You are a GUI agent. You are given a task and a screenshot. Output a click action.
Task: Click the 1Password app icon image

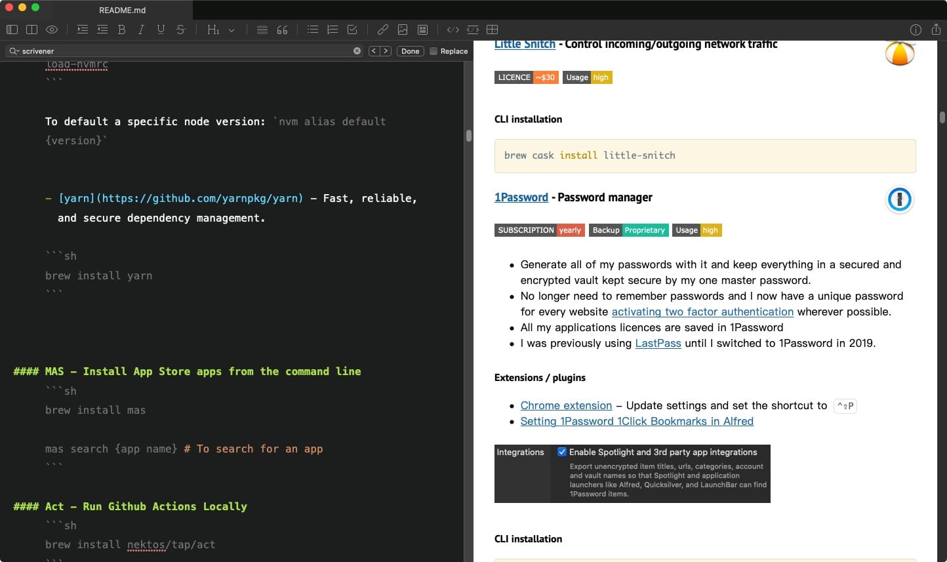pos(900,199)
